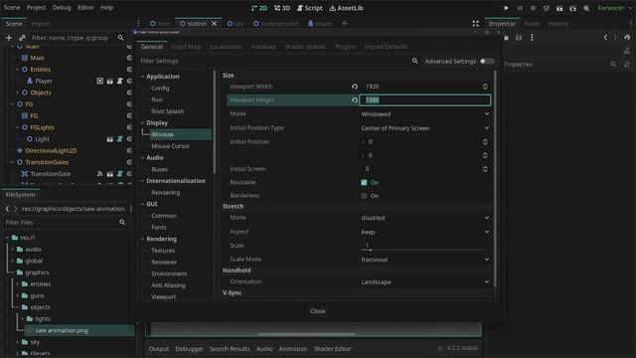Open the Scene menu

tap(12, 7)
